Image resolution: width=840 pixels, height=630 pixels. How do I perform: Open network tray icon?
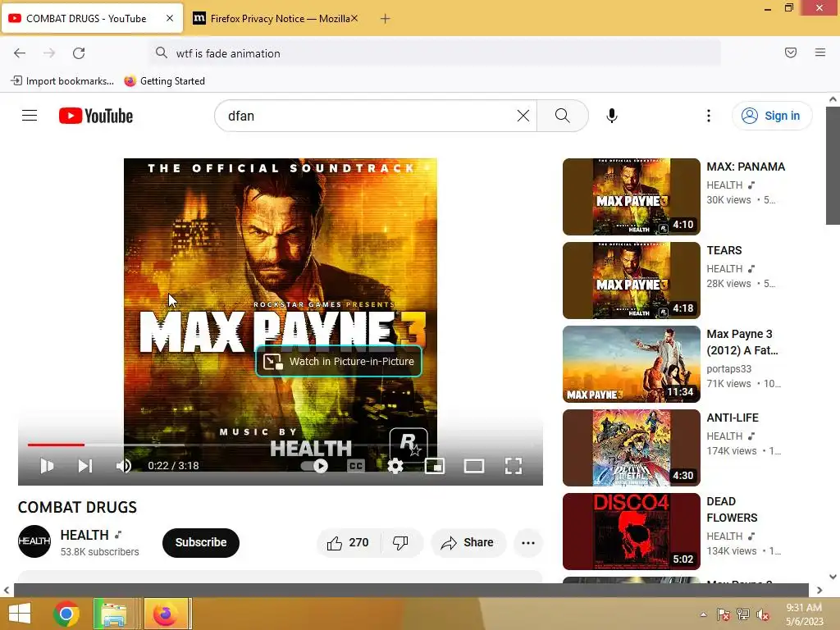[x=743, y=614]
